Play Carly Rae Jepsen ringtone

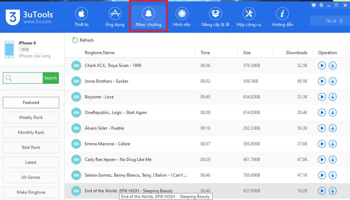(322, 159)
